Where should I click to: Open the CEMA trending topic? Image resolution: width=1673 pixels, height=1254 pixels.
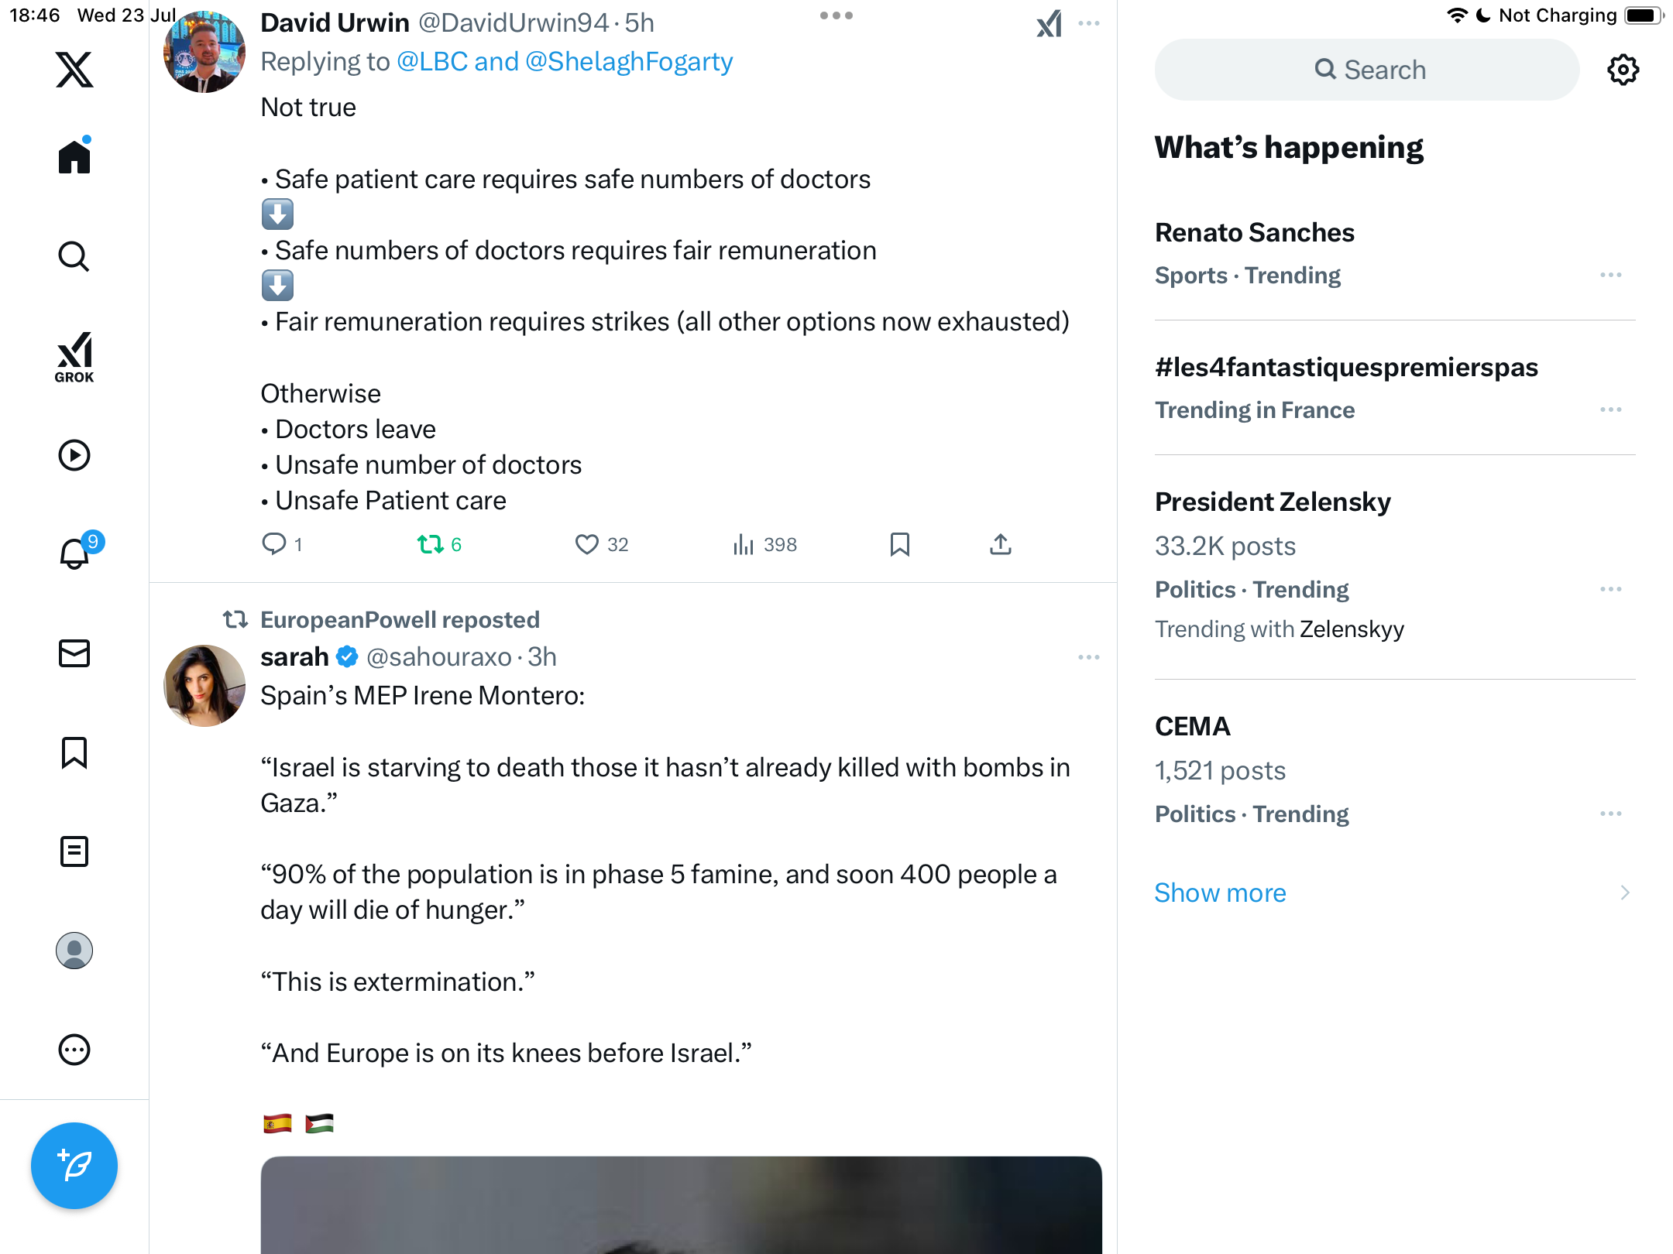pos(1394,769)
